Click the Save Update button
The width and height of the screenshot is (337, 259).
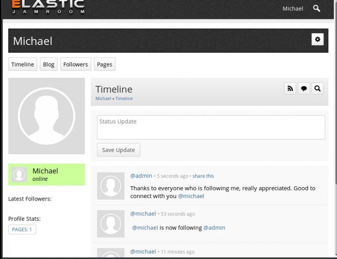tap(118, 150)
